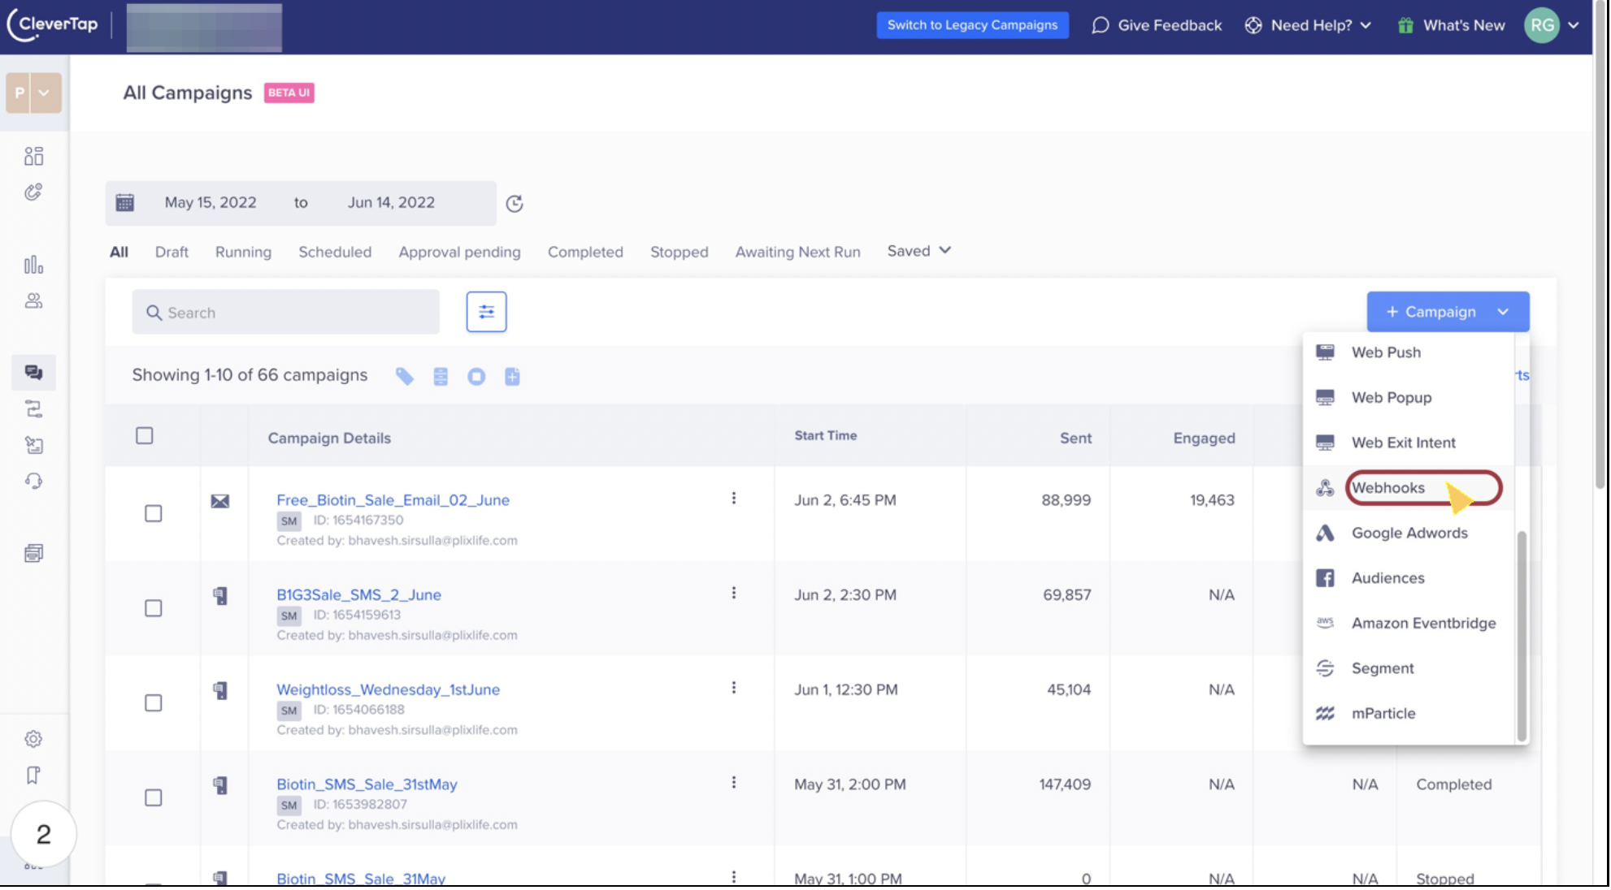Switch to the Stopped tab
Screen dimensions: 1611x890
tap(680, 252)
